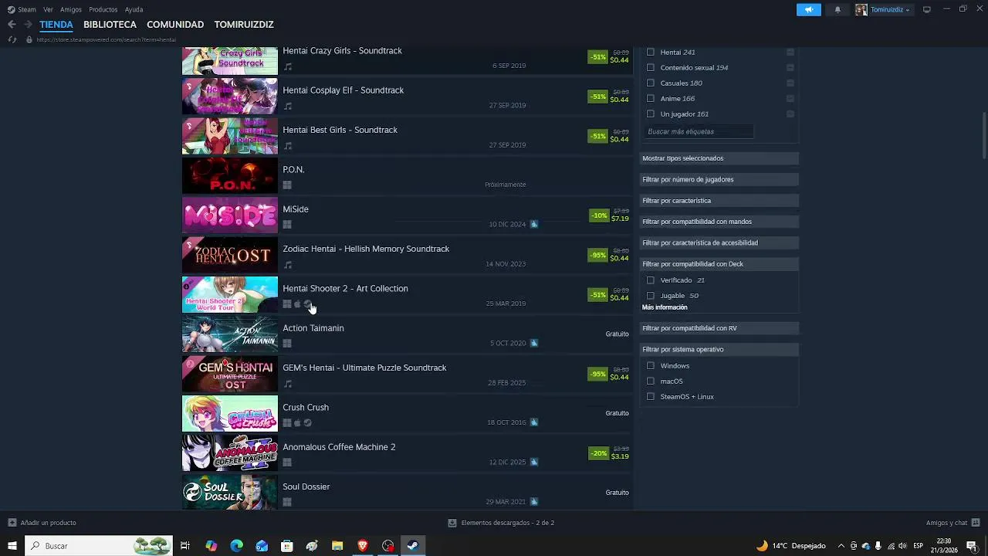Image resolution: width=988 pixels, height=556 pixels.
Task: Click the Apple icon under Crush Crush
Action: coord(297,423)
